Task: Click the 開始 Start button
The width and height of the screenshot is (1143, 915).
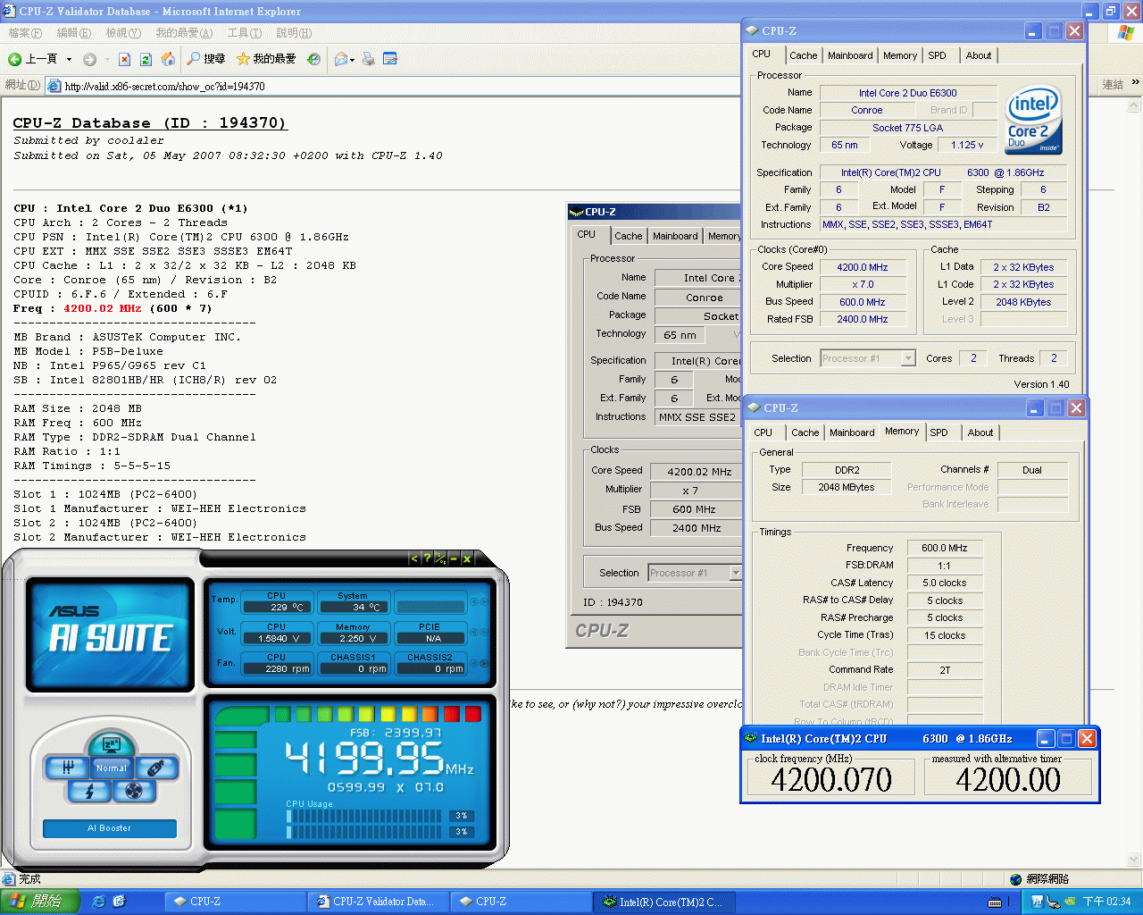Action: click(39, 902)
